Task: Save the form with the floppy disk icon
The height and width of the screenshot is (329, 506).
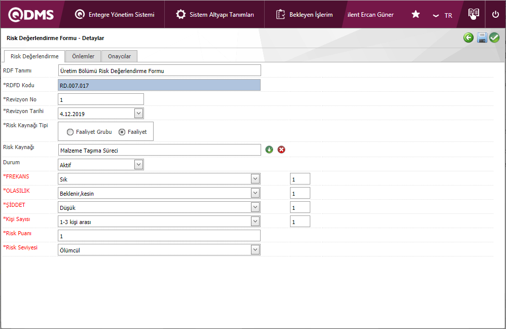Action: point(482,38)
